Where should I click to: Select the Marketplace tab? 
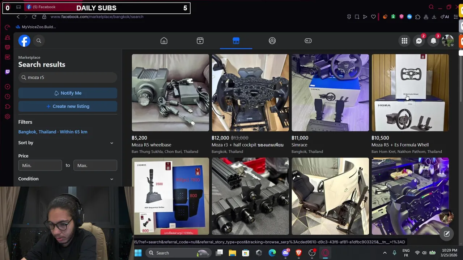tap(236, 41)
